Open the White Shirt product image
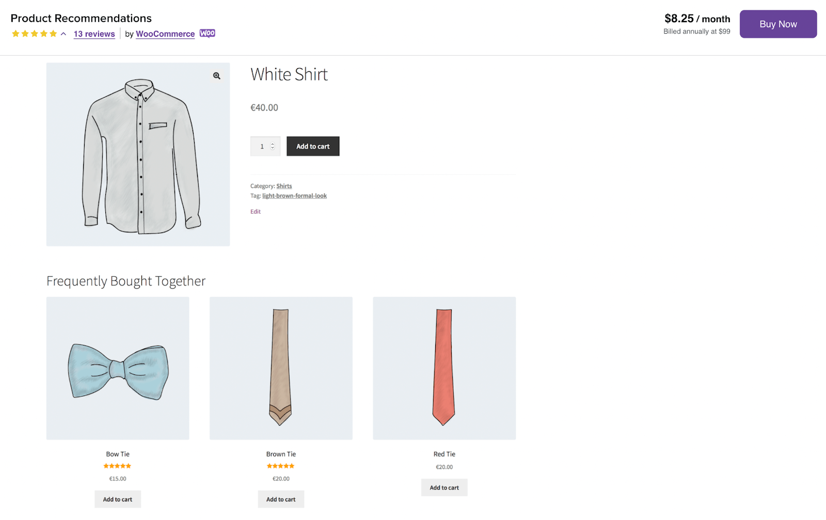 point(138,154)
